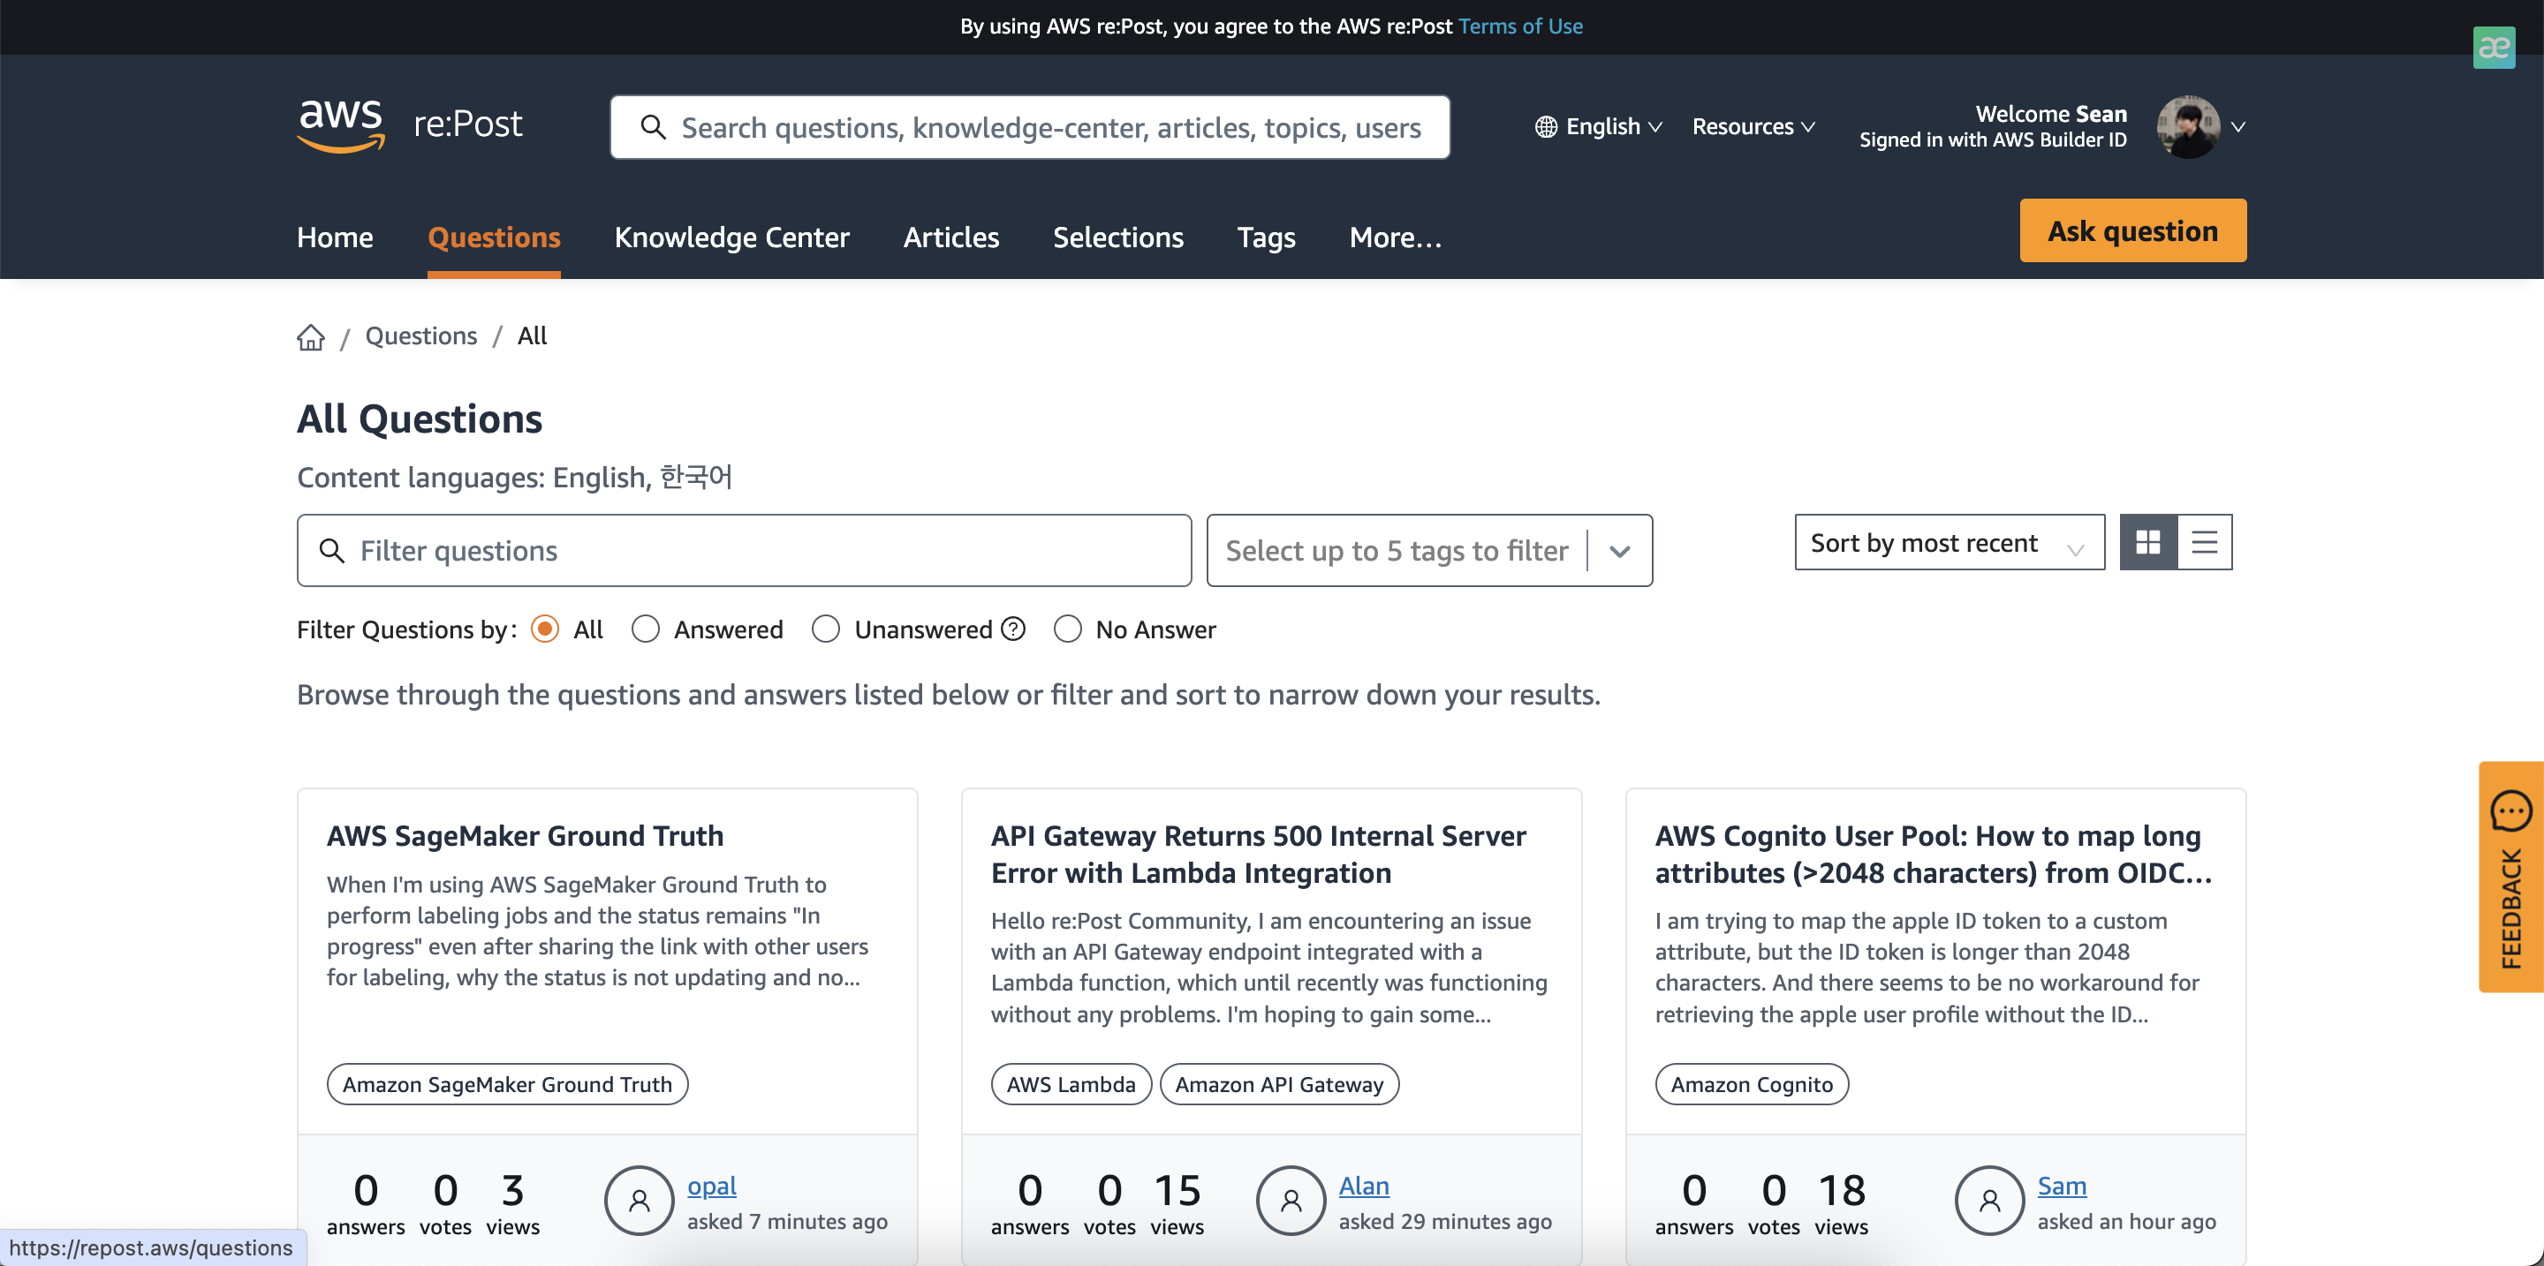The image size is (2544, 1266).
Task: Select the No Answer radio filter
Action: coord(1068,629)
